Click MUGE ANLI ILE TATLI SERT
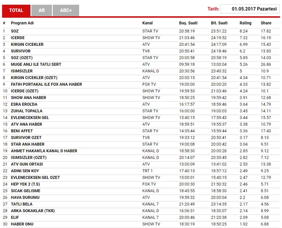The width and height of the screenshot is (282, 228). coord(36,64)
